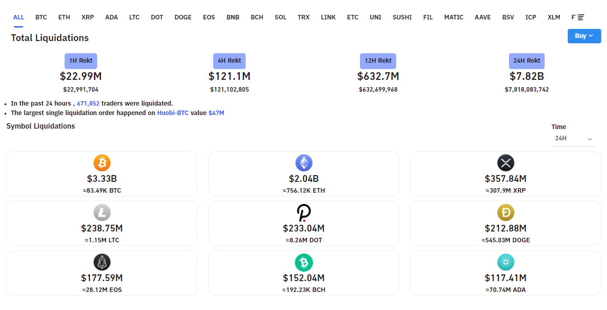Open the XRP tab
The width and height of the screenshot is (607, 310).
(88, 17)
